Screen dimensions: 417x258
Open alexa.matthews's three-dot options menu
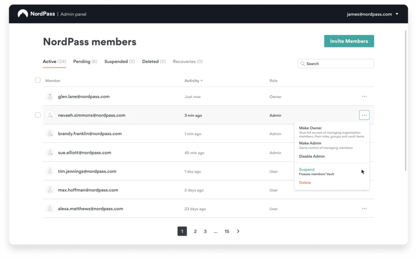pyautogui.click(x=364, y=209)
